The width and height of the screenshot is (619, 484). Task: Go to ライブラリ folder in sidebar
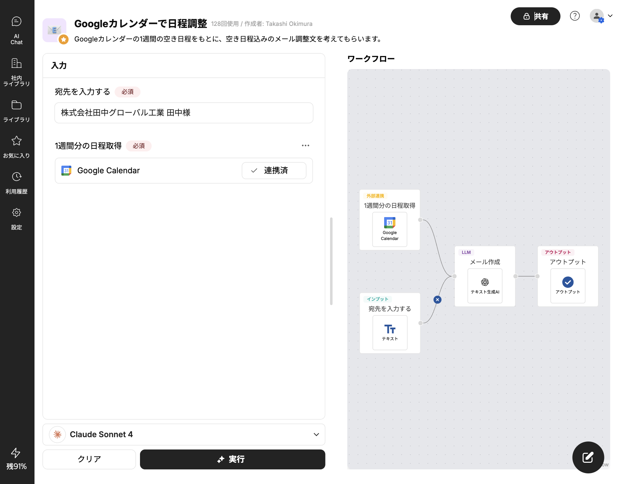click(x=17, y=111)
